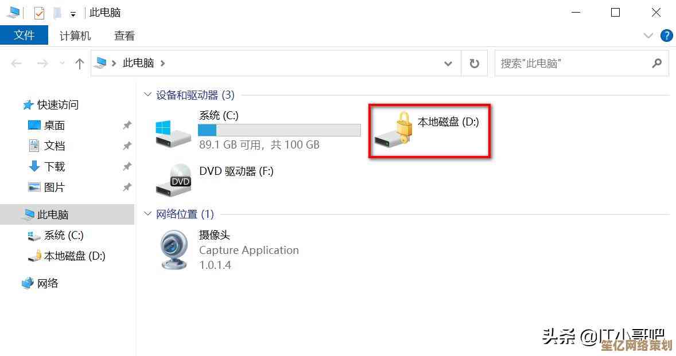
Task: Open the address bar history dropdown
Action: [x=448, y=64]
